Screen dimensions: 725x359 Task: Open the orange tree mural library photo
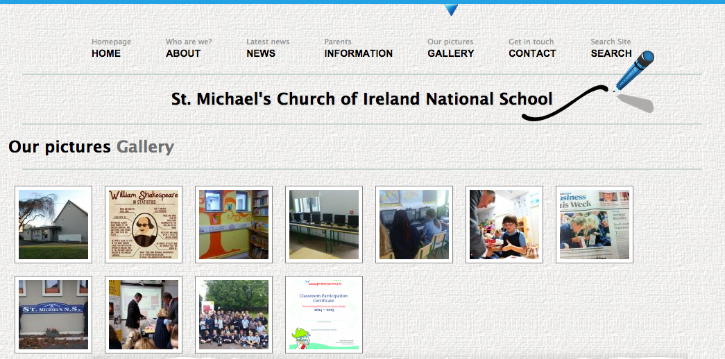click(234, 225)
